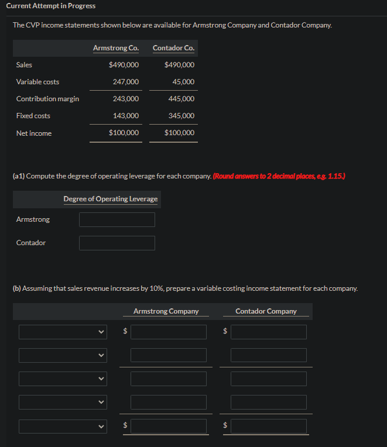Click the 'Fixed costs' row label
The width and height of the screenshot is (387, 447).
[33, 116]
